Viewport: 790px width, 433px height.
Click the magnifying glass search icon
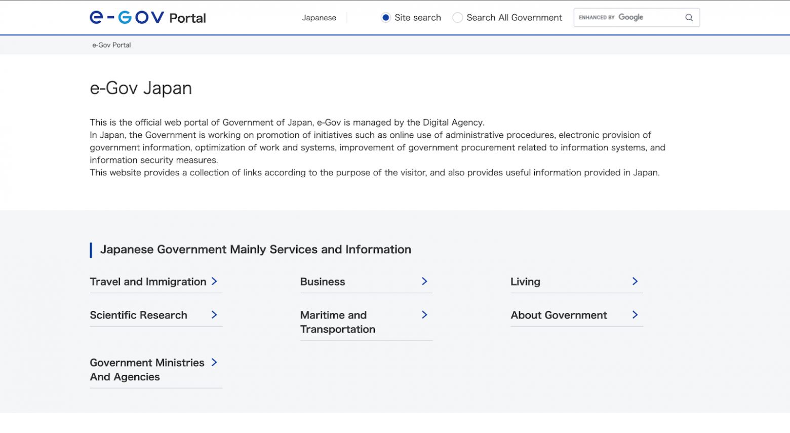tap(689, 17)
